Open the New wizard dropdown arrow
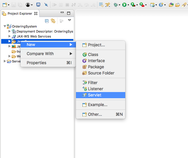Viewport: 188px width, 158px height. coord(9,5)
